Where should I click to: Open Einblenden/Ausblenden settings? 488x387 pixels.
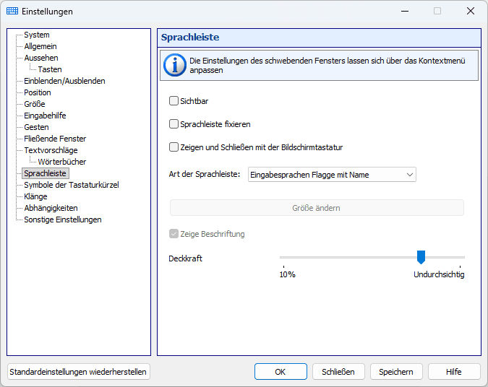pos(64,81)
